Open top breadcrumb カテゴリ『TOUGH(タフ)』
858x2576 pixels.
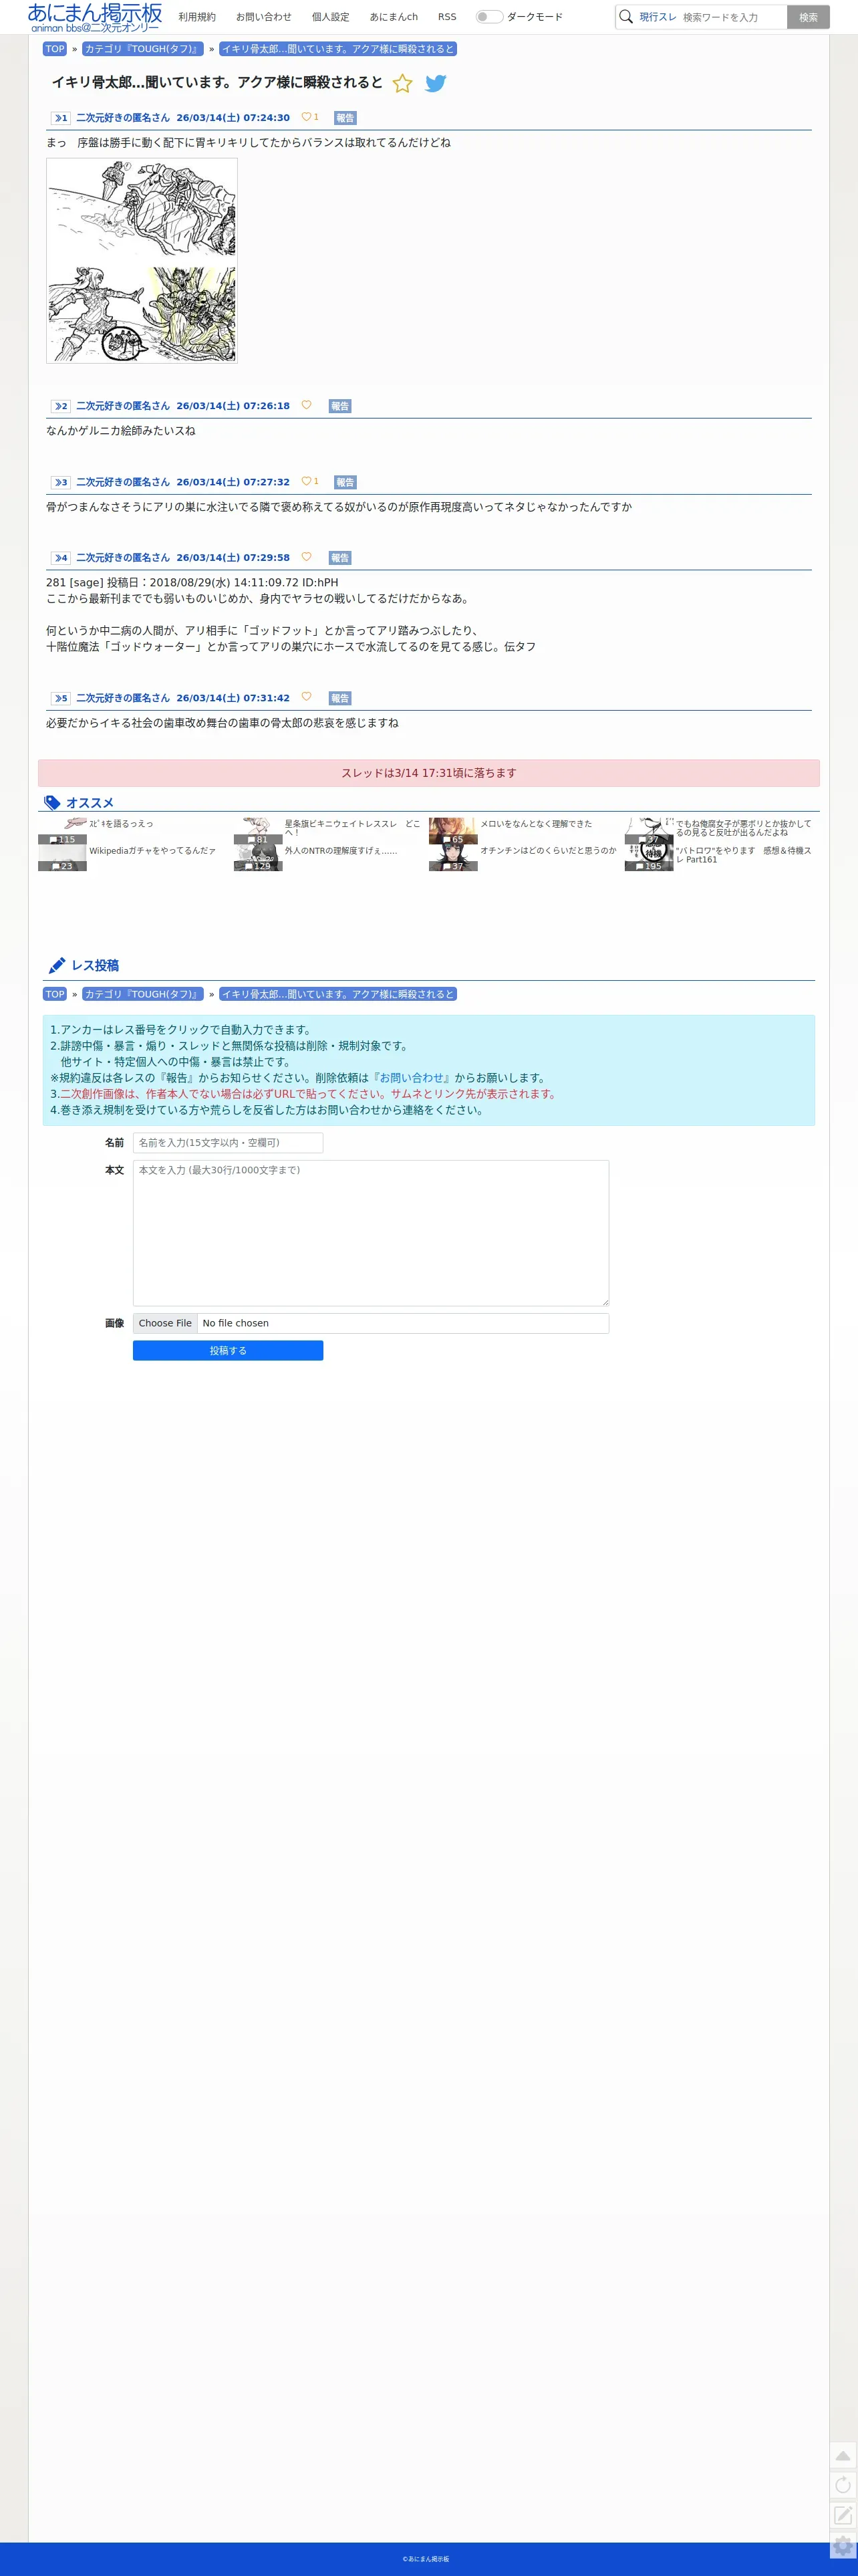[x=142, y=49]
